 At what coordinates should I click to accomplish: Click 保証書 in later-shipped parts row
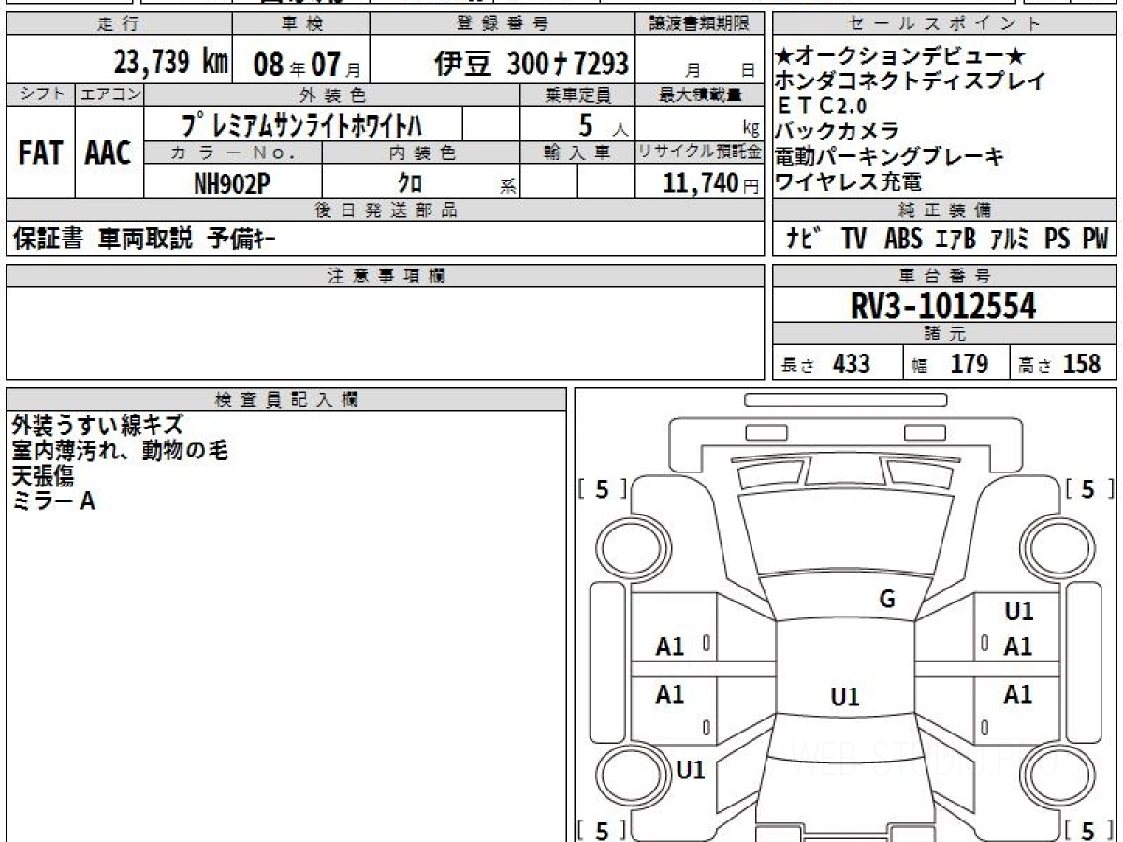(x=48, y=240)
